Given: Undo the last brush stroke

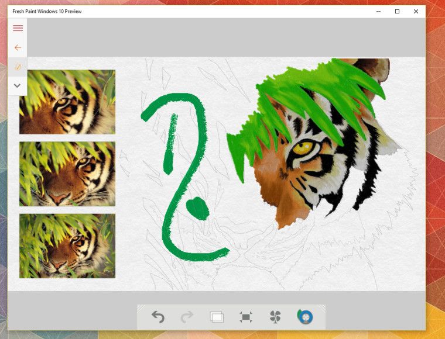Looking at the screenshot, I should tap(158, 317).
